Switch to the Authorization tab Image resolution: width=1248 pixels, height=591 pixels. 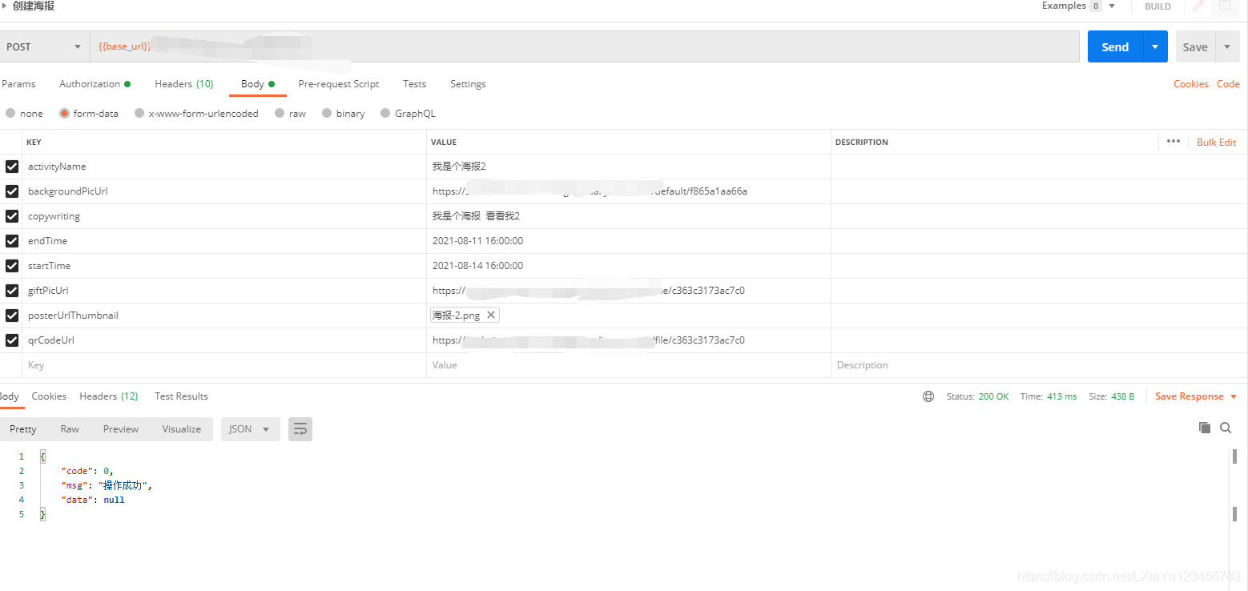point(95,84)
